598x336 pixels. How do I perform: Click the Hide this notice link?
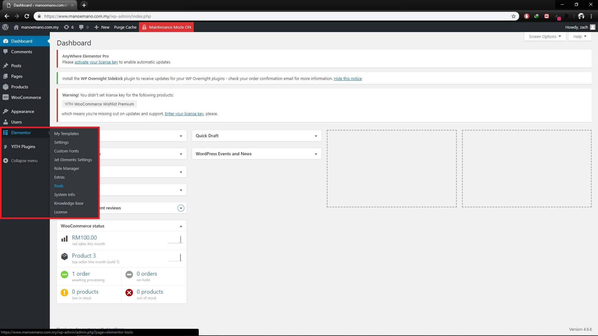348,78
